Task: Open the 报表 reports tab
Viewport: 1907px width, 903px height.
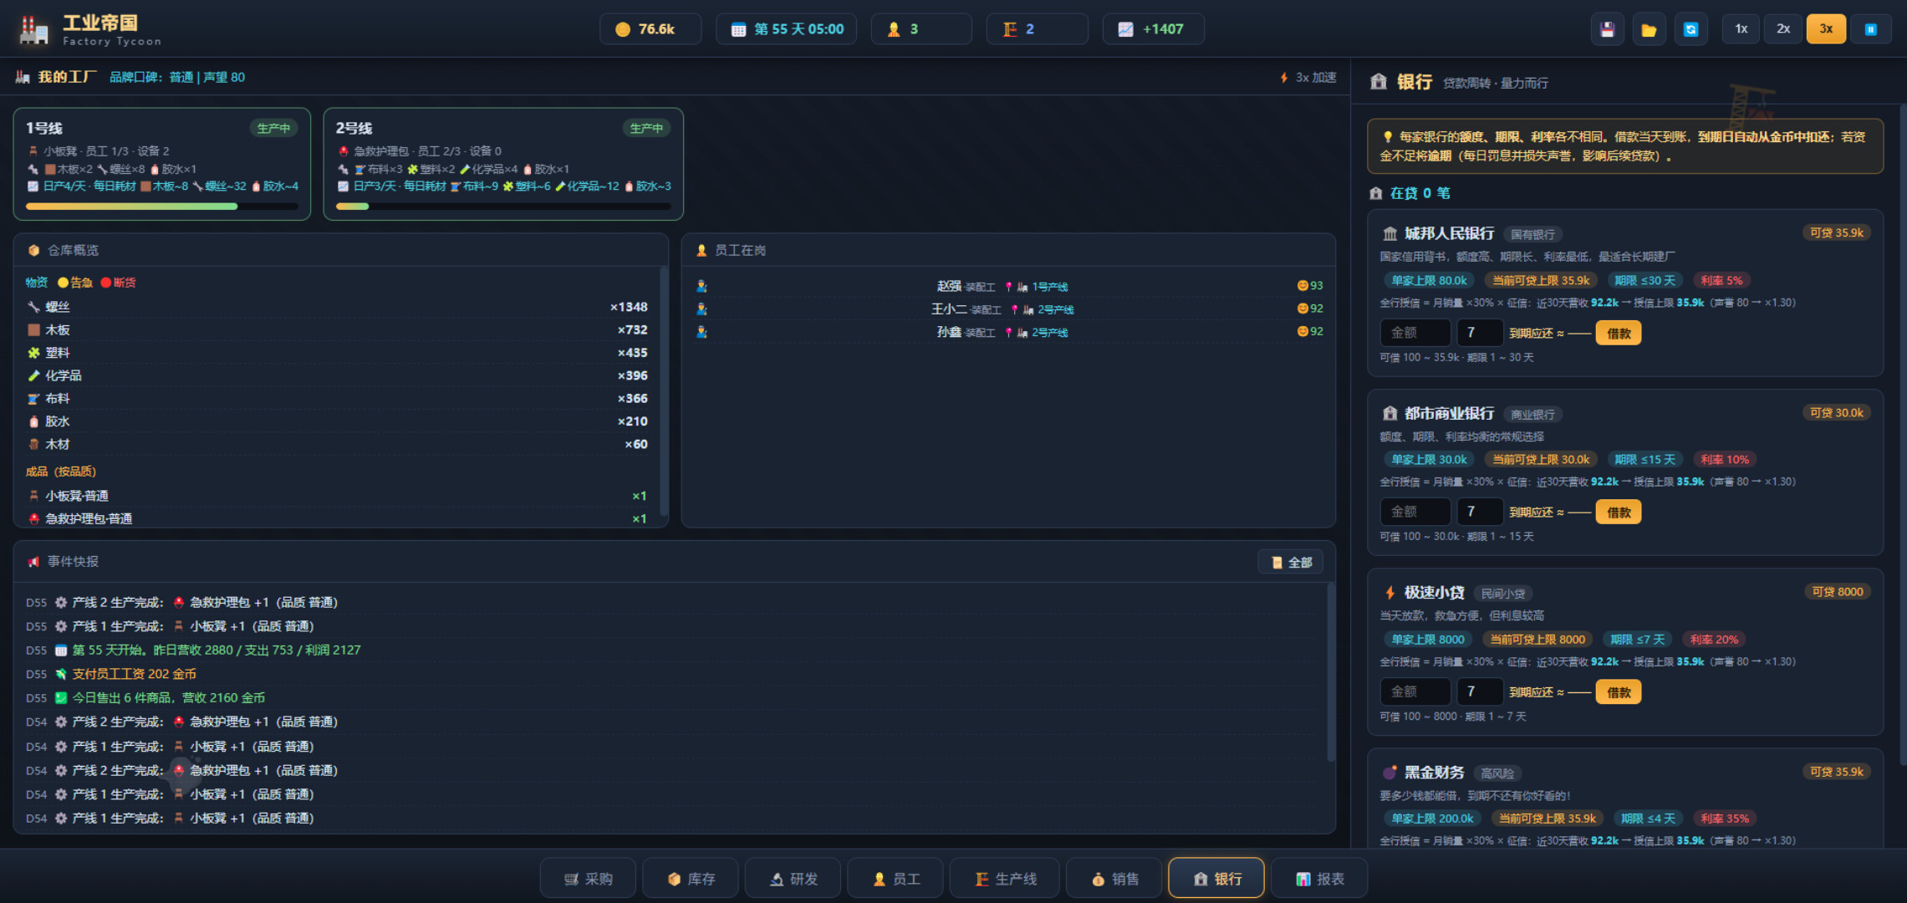Action: click(1319, 879)
